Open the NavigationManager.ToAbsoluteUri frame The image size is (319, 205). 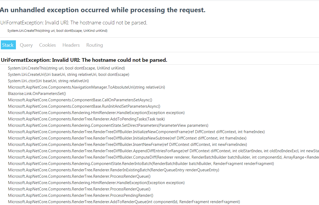point(86,87)
